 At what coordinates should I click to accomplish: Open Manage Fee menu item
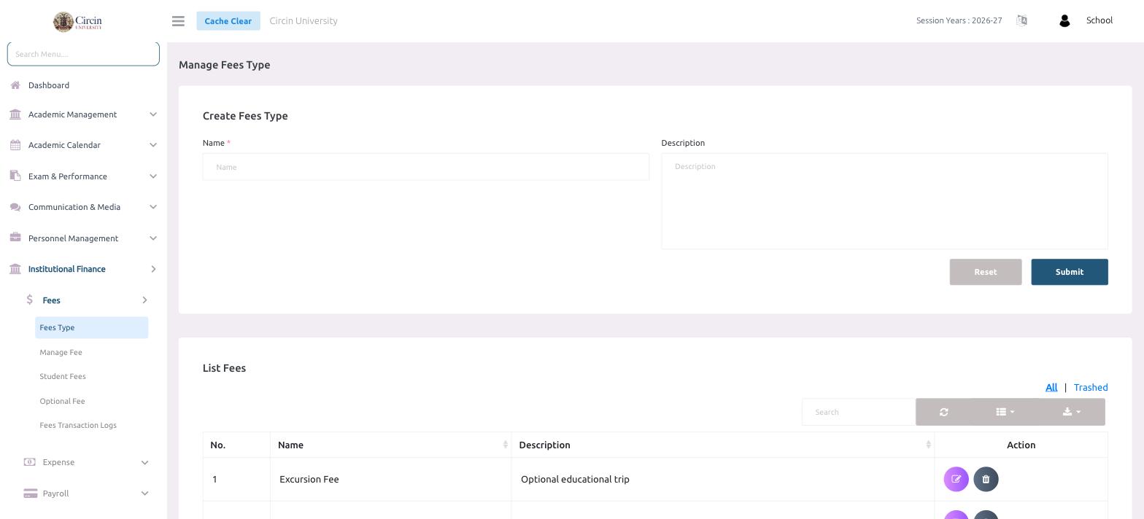[x=61, y=352]
